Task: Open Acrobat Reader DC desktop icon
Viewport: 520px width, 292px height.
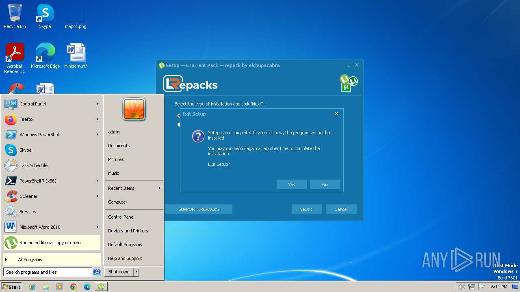Action: tap(15, 58)
